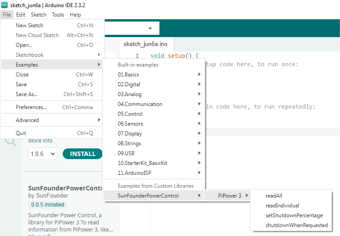Expand 05.Control examples submenu

click(x=154, y=114)
